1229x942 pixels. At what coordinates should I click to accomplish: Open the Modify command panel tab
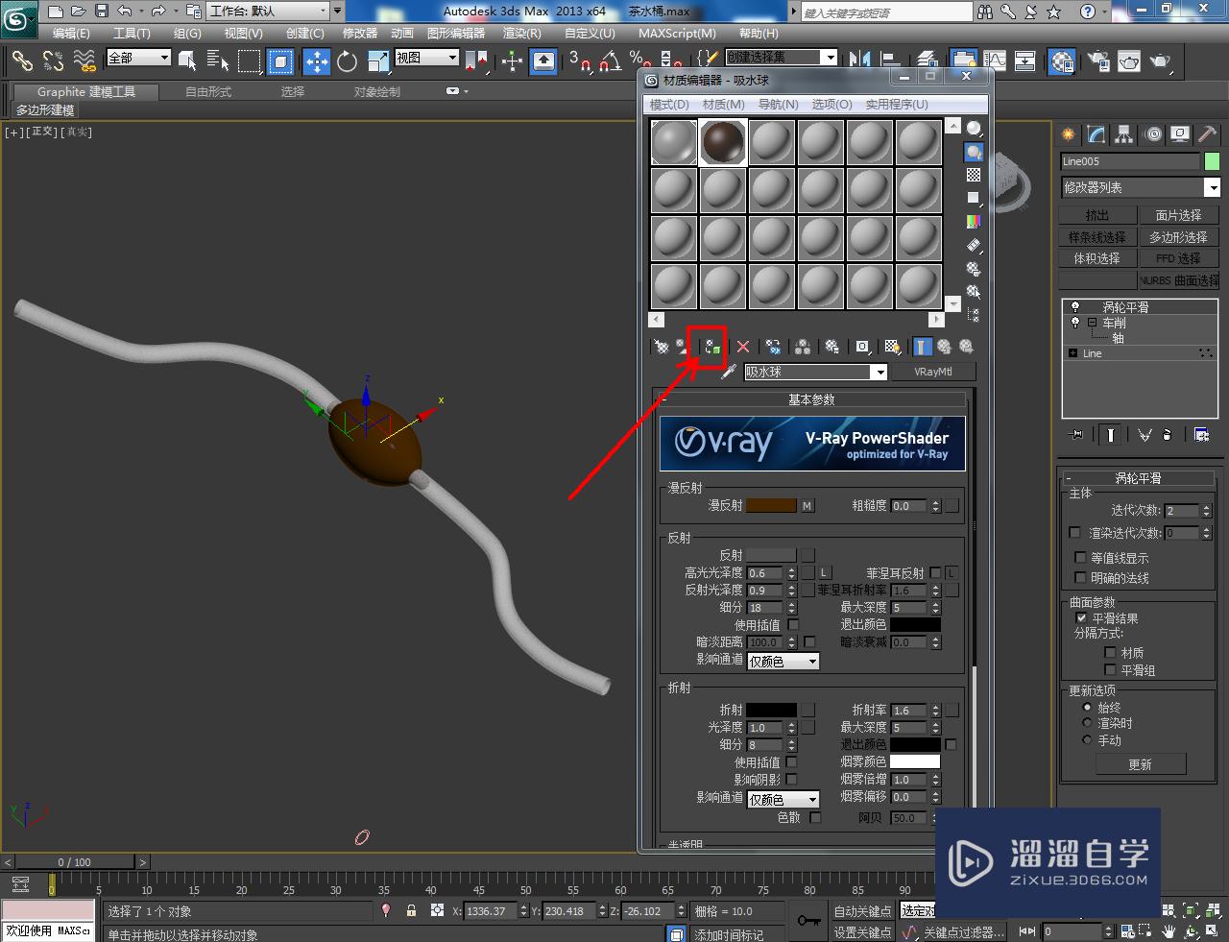[x=1096, y=134]
